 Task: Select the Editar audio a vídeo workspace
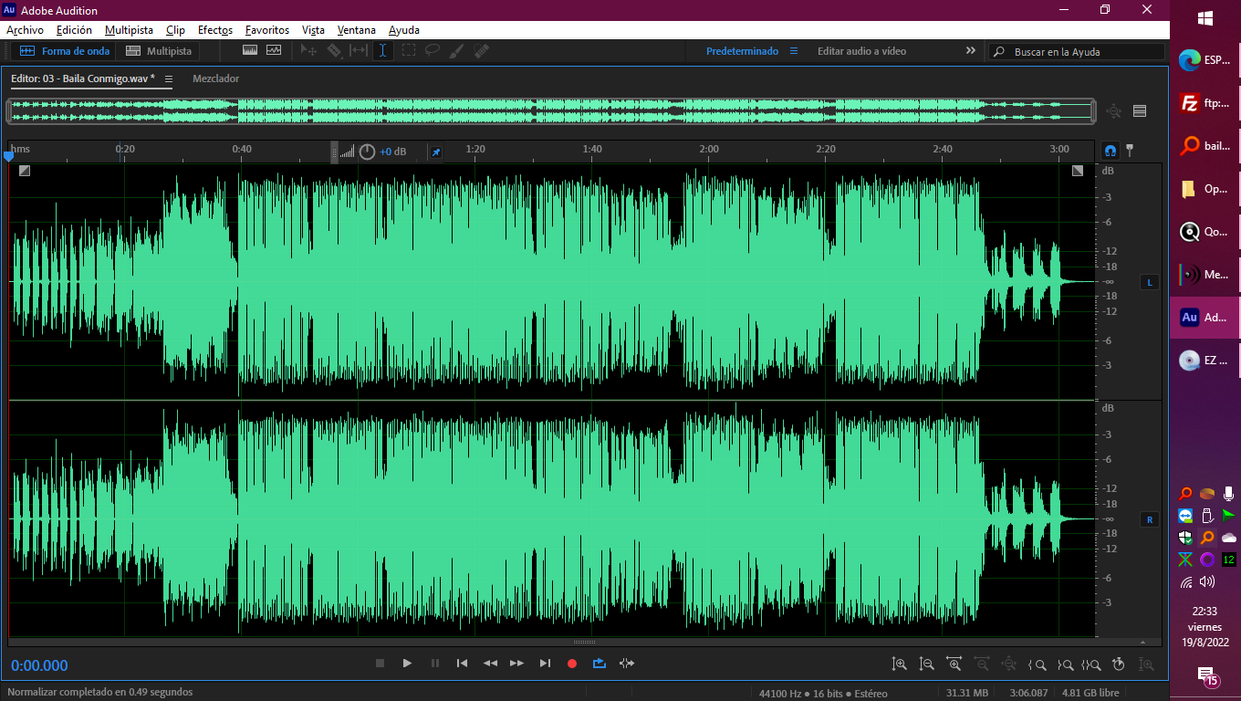coord(861,51)
